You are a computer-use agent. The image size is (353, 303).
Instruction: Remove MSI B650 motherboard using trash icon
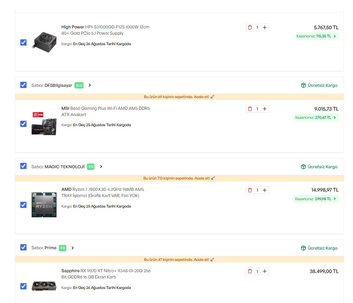[x=250, y=109]
